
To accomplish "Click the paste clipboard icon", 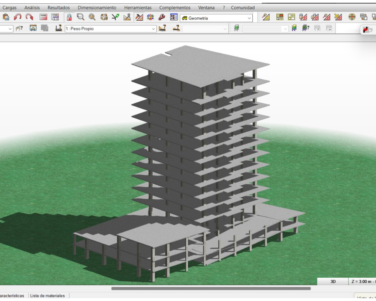I will pyautogui.click(x=6, y=17).
